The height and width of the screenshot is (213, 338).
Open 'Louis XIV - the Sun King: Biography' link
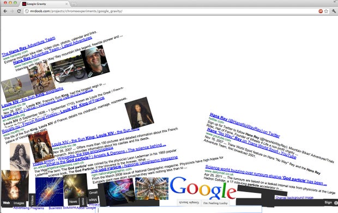point(32,97)
